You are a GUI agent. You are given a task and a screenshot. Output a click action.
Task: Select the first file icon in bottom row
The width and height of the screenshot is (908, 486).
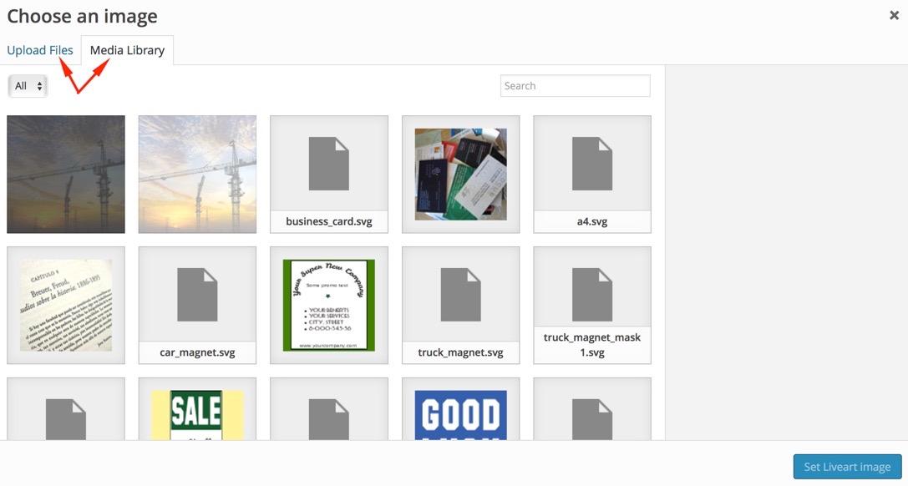coord(66,413)
